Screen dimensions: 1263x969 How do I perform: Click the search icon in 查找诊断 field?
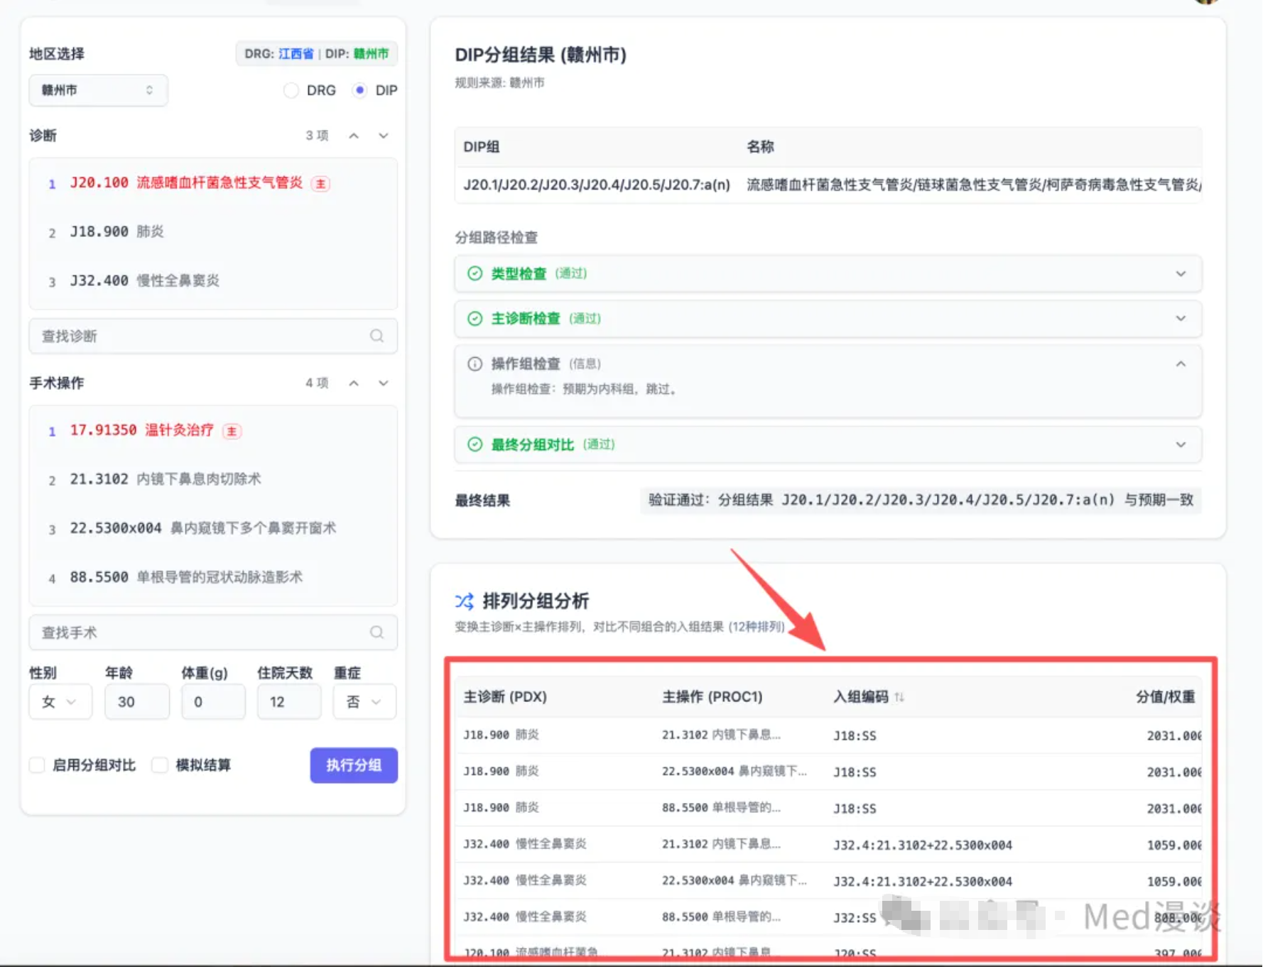pyautogui.click(x=376, y=336)
